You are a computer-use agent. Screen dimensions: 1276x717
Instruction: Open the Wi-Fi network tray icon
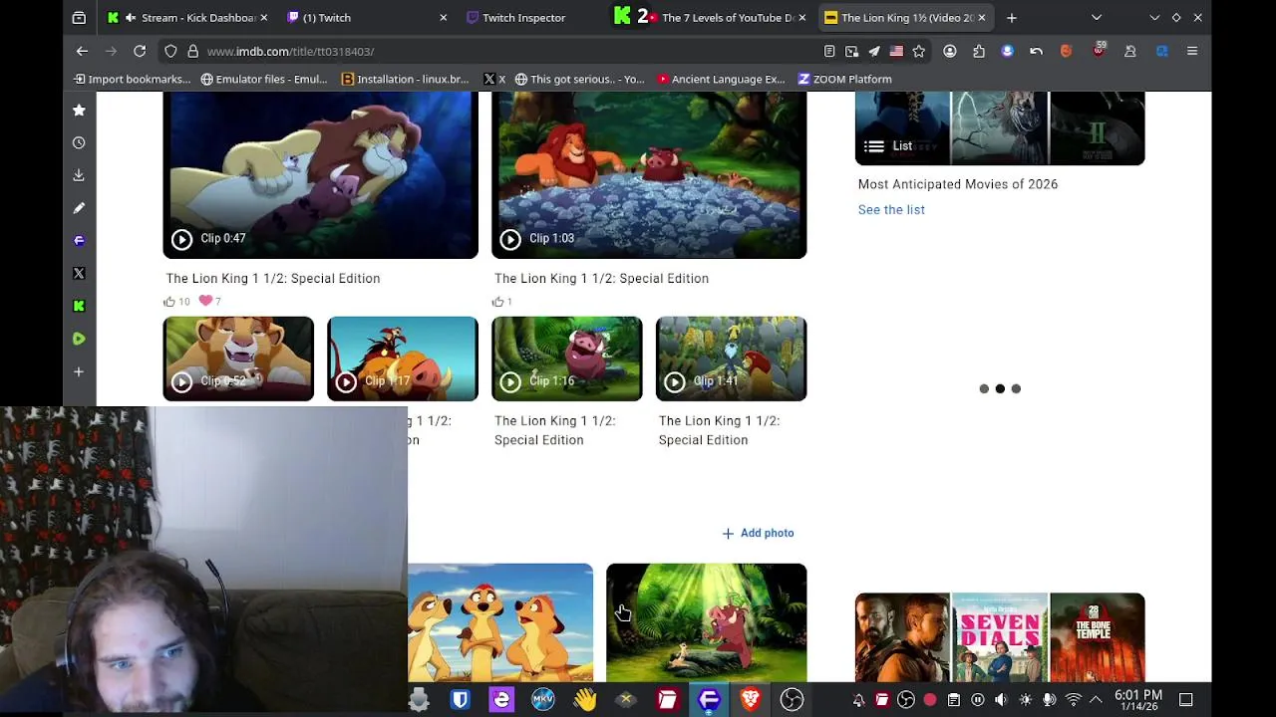click(x=1073, y=700)
